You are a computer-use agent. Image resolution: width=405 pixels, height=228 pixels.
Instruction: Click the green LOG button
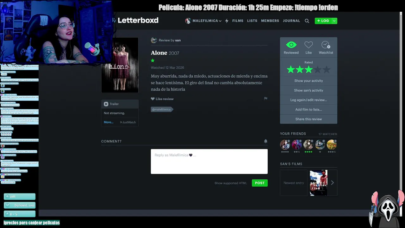(x=323, y=21)
